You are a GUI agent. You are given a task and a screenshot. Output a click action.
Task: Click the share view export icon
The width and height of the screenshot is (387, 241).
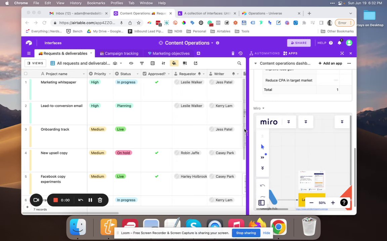[x=196, y=63]
